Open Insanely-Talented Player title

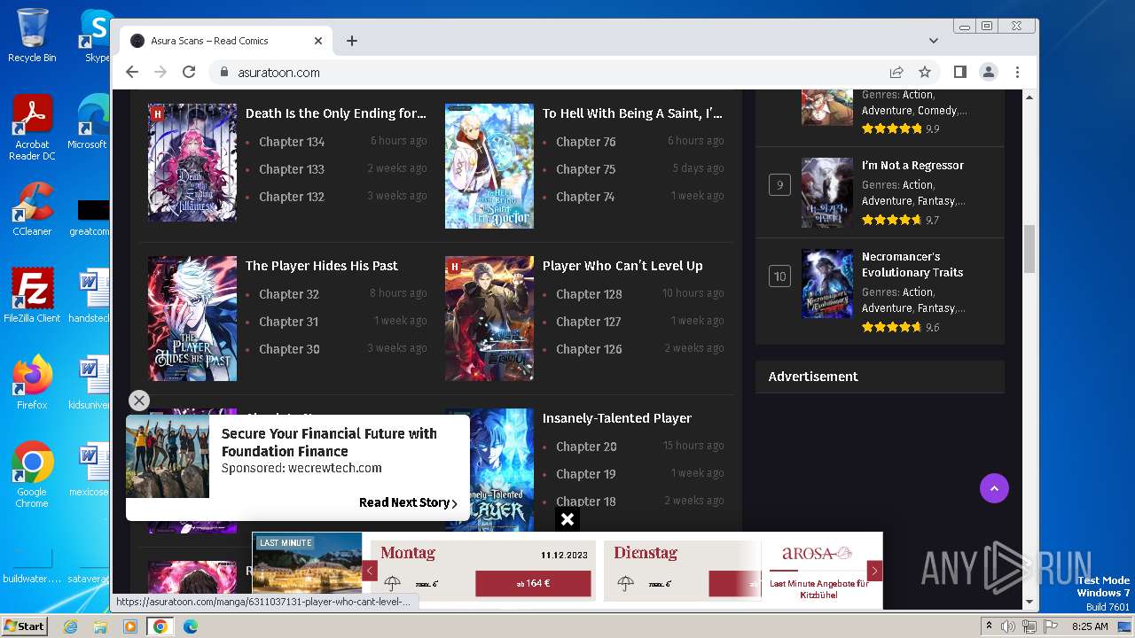tap(617, 418)
